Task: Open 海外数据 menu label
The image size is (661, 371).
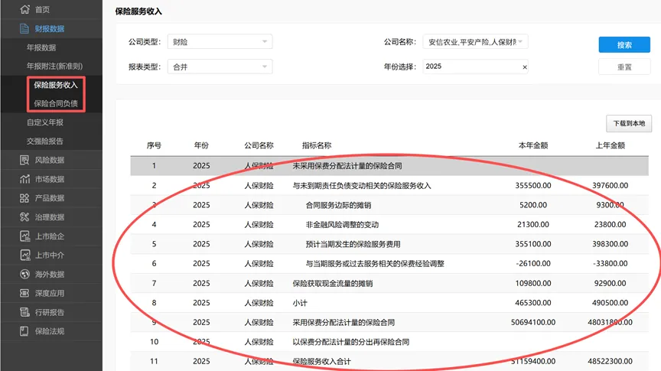Action: pyautogui.click(x=49, y=275)
